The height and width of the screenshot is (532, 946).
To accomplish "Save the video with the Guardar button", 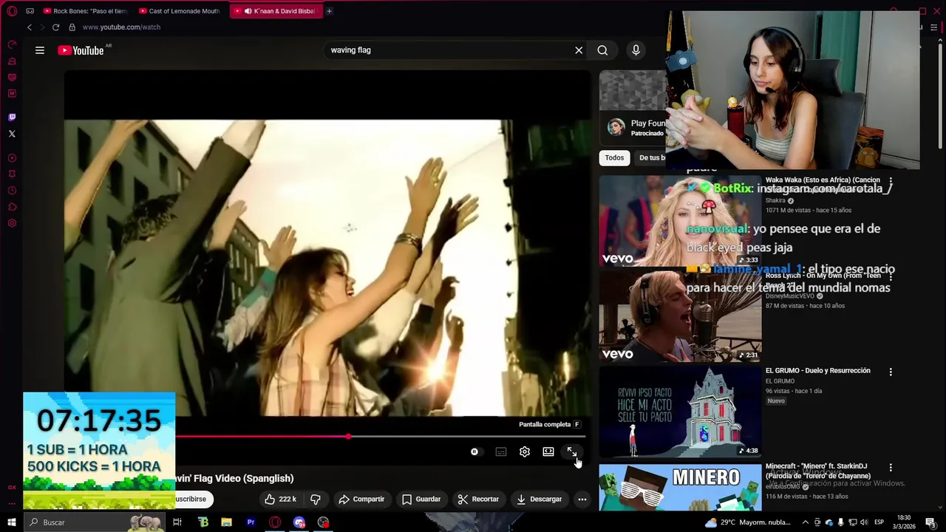I will coord(421,499).
